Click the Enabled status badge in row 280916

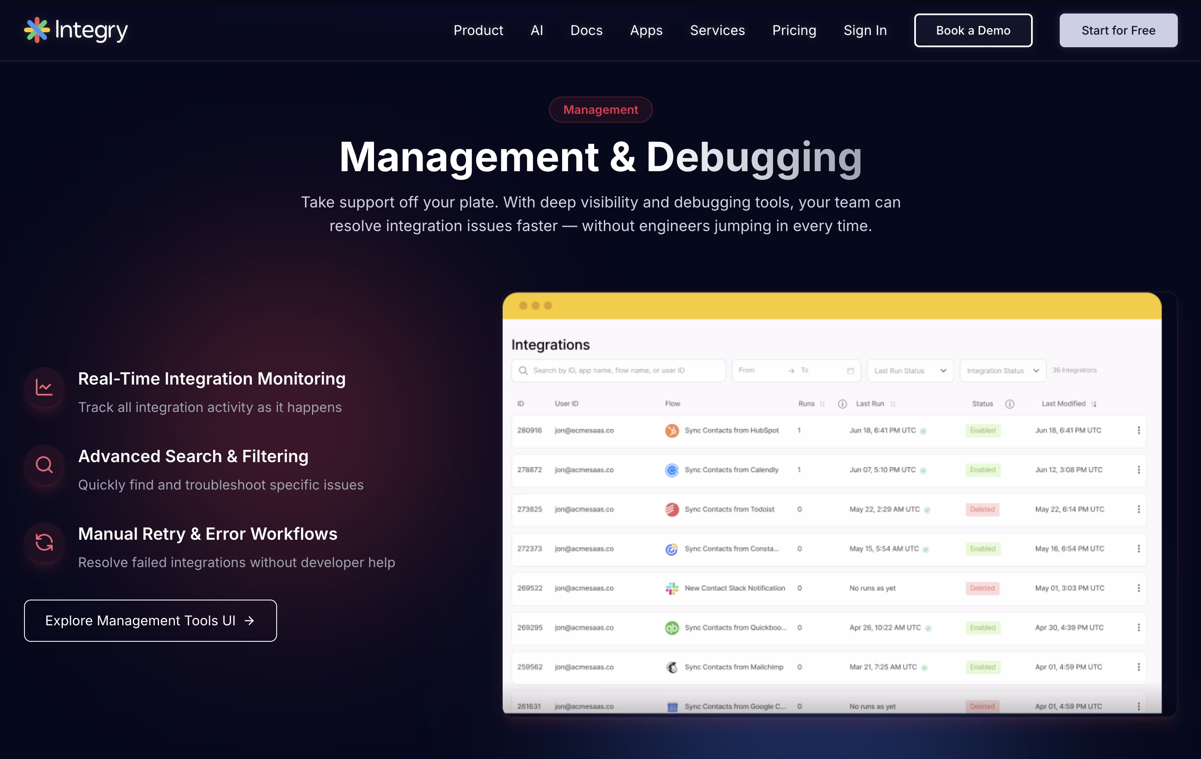(x=983, y=431)
